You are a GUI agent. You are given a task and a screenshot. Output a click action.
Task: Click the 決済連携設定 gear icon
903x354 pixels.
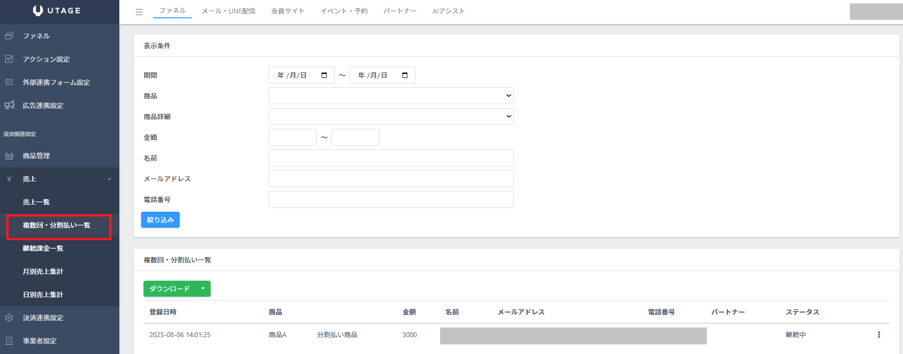(9, 318)
